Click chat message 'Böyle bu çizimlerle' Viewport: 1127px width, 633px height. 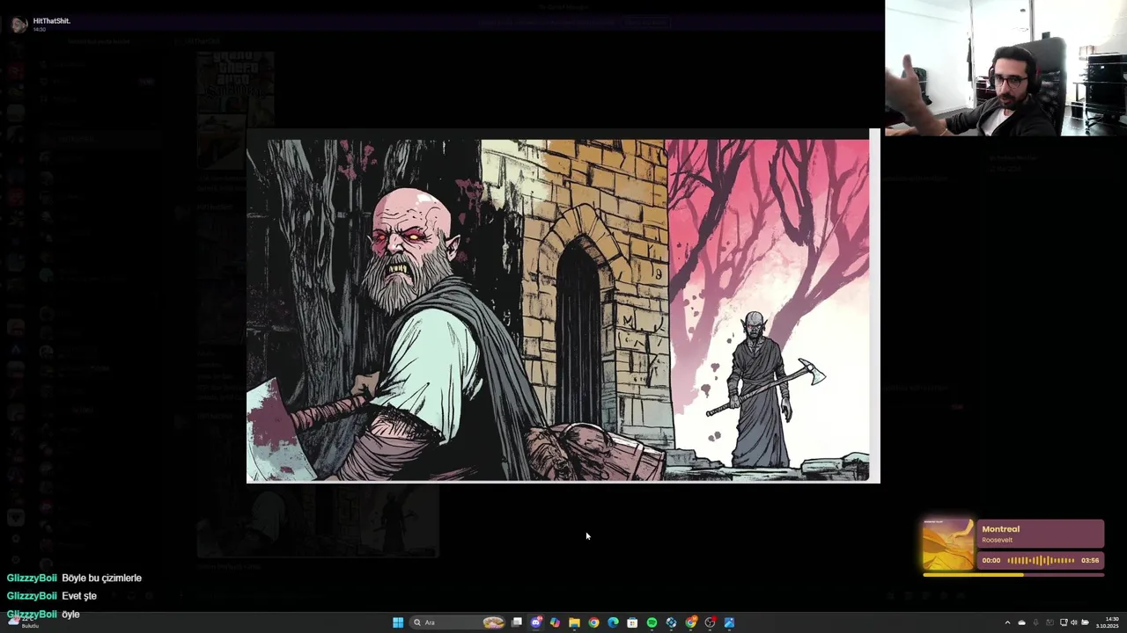(101, 578)
